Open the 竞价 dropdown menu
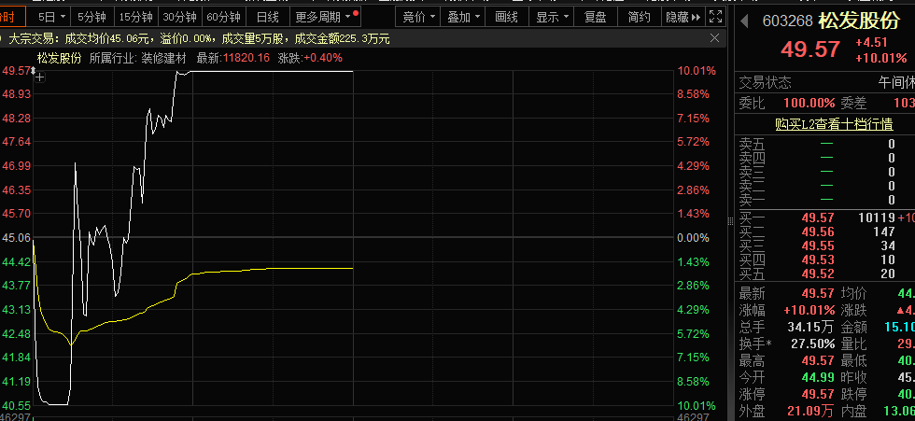 coord(418,17)
